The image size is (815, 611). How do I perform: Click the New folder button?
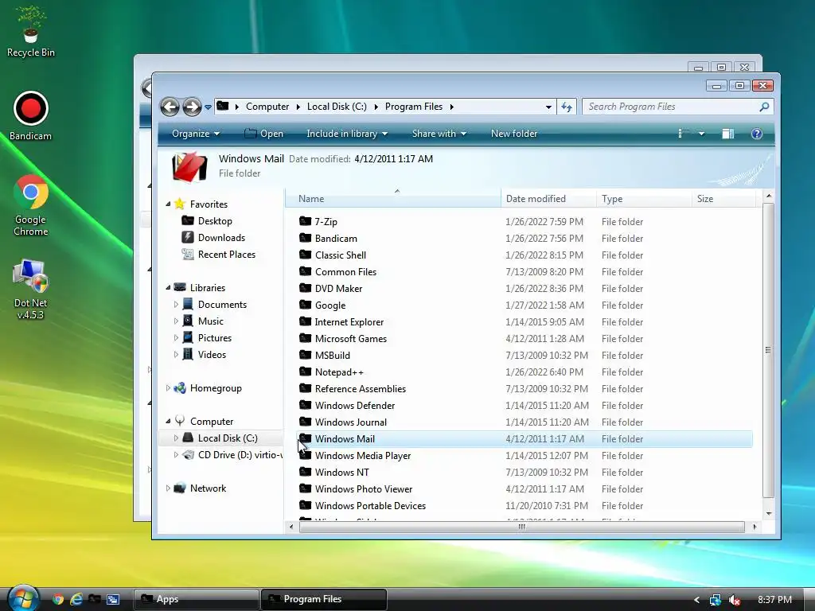[514, 134]
